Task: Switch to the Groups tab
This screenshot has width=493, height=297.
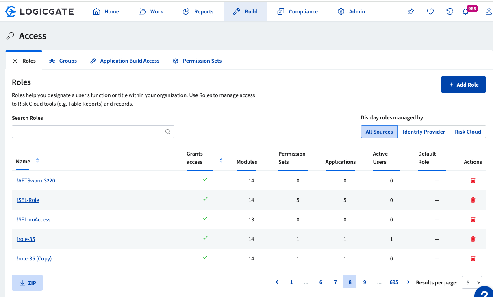Action: click(63, 61)
